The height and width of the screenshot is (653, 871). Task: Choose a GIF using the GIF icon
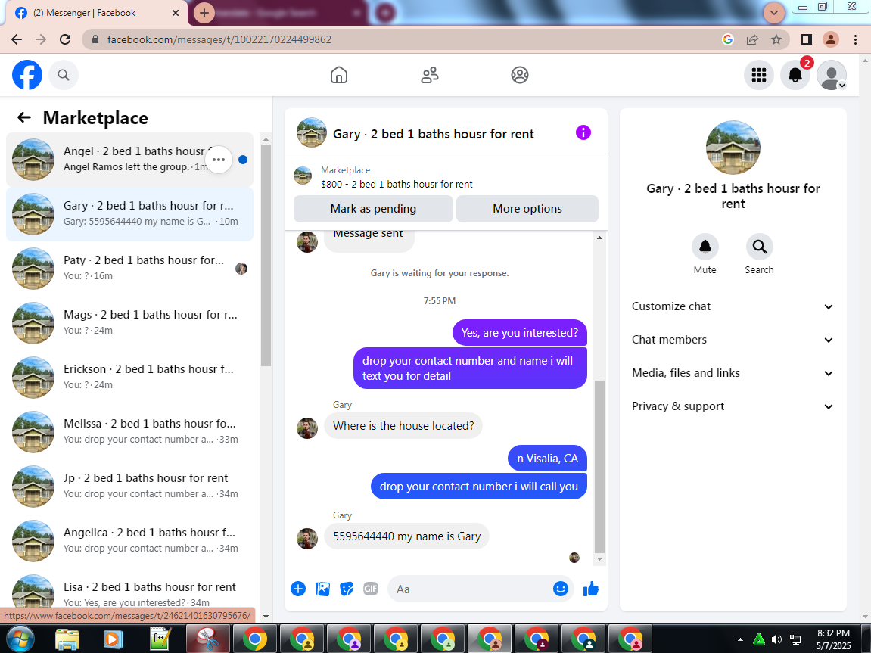coord(371,589)
